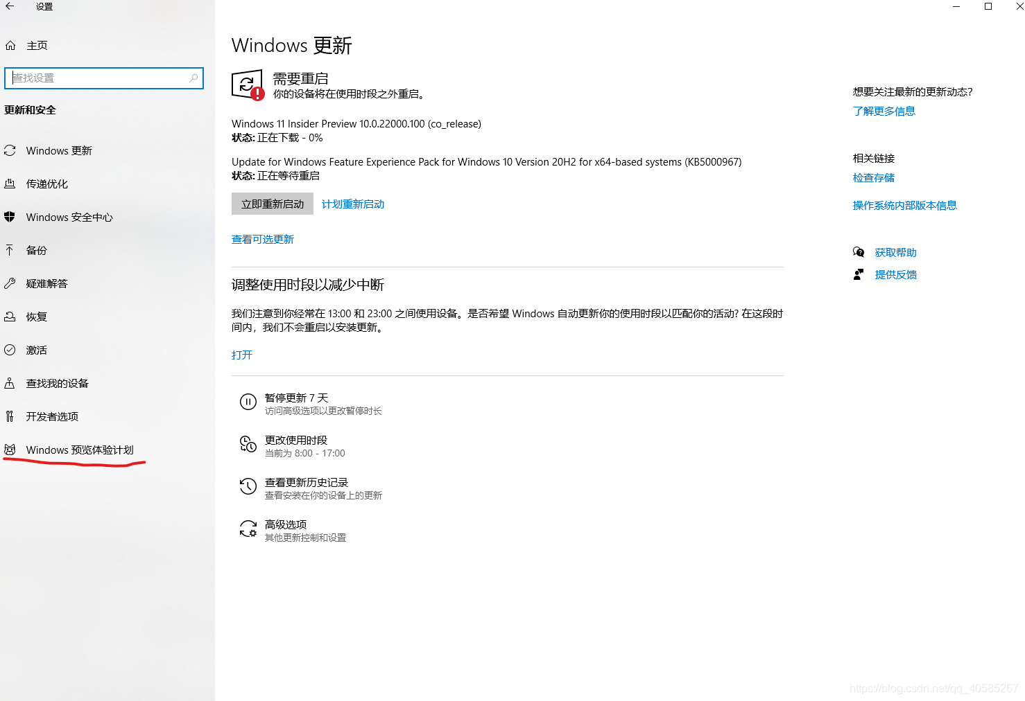This screenshot has width=1025, height=701.
Task: Click the 恢复 recovery icon
Action: pos(10,317)
